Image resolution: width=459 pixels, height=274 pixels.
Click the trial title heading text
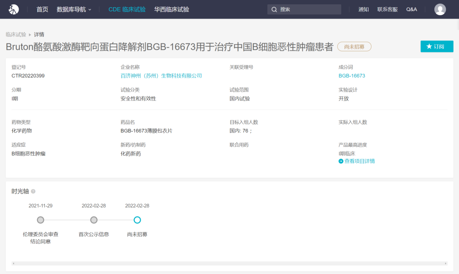click(170, 47)
